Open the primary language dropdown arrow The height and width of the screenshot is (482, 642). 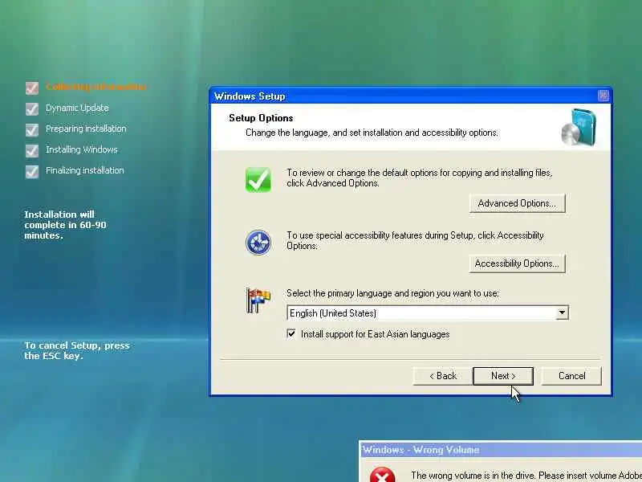click(x=563, y=312)
